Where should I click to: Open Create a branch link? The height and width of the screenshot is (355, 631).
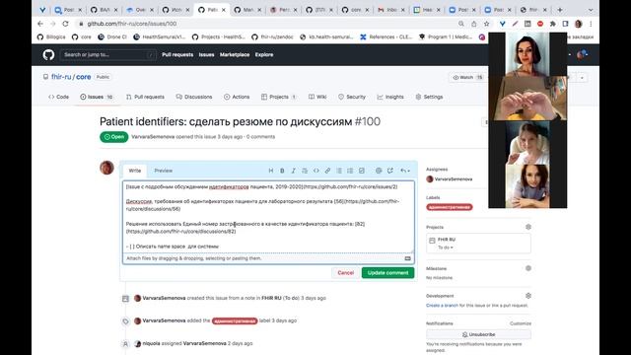[442, 306]
